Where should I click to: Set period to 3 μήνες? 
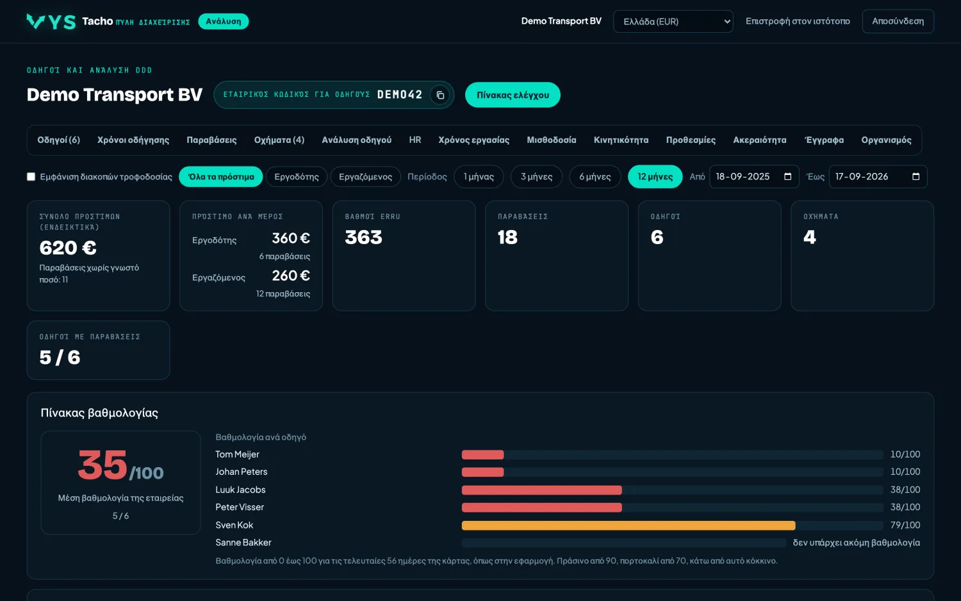536,177
